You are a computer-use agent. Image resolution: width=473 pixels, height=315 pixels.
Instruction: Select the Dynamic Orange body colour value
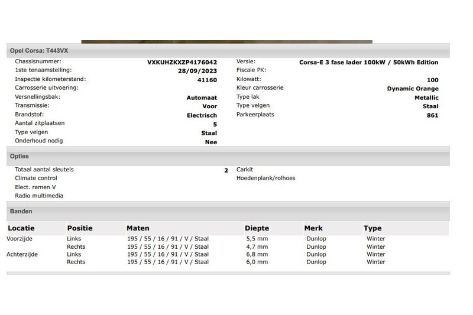pyautogui.click(x=413, y=89)
